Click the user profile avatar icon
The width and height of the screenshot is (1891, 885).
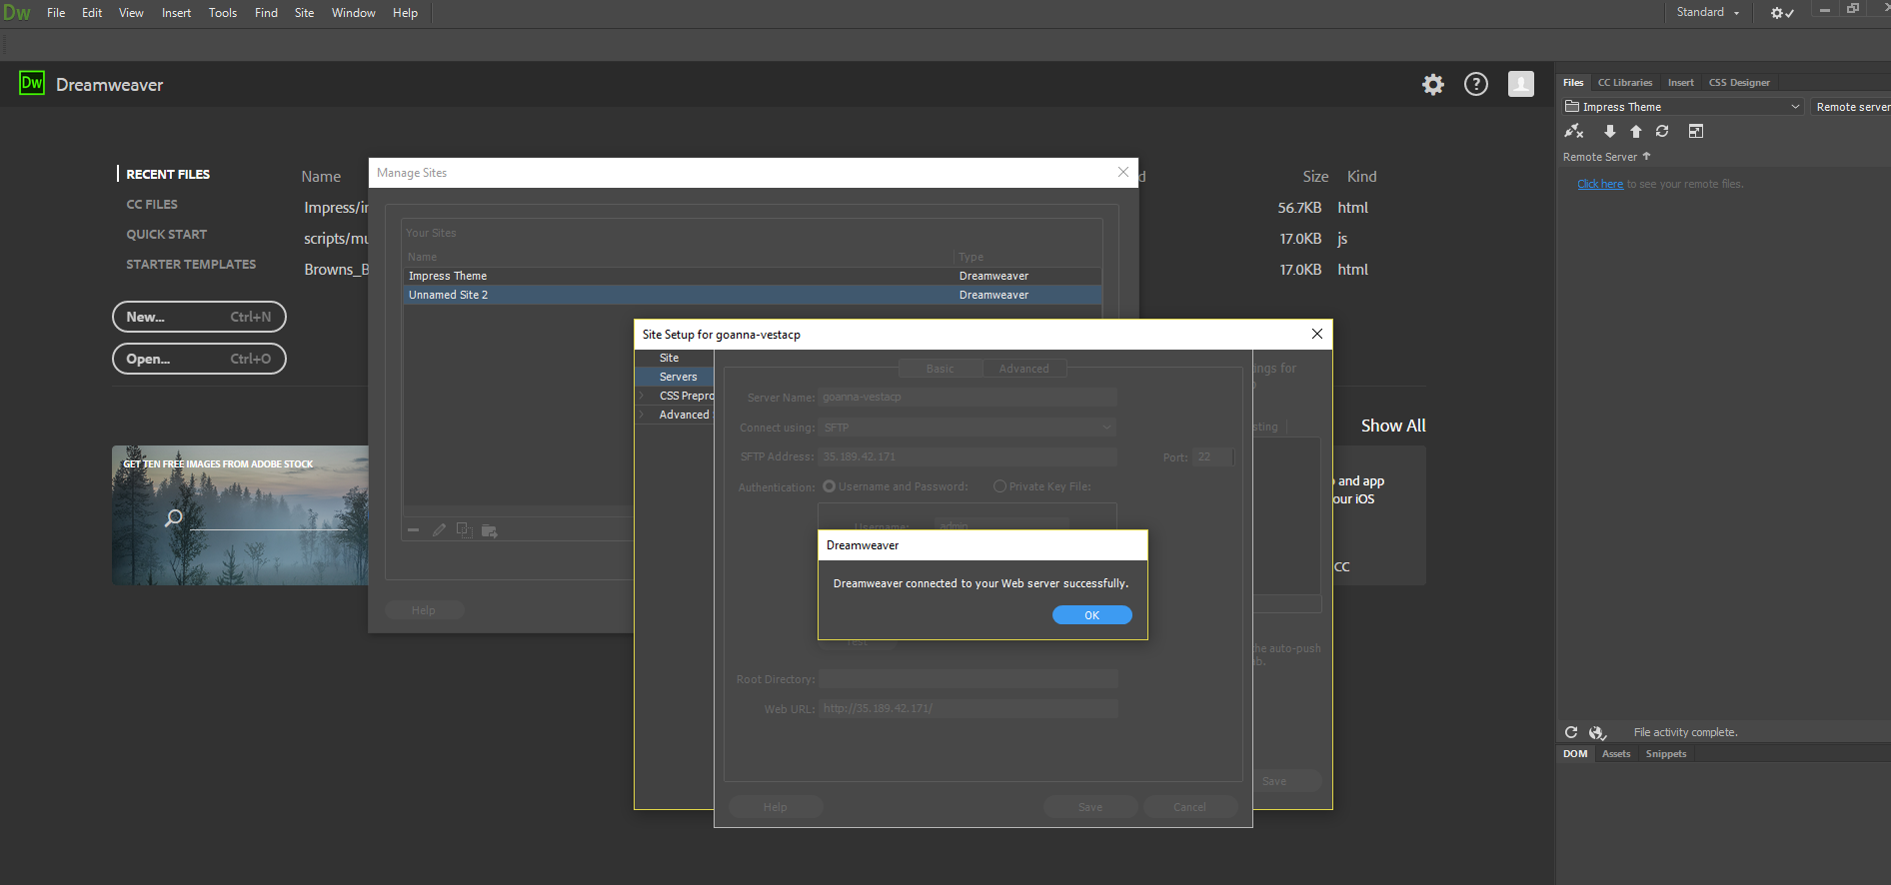pos(1521,84)
